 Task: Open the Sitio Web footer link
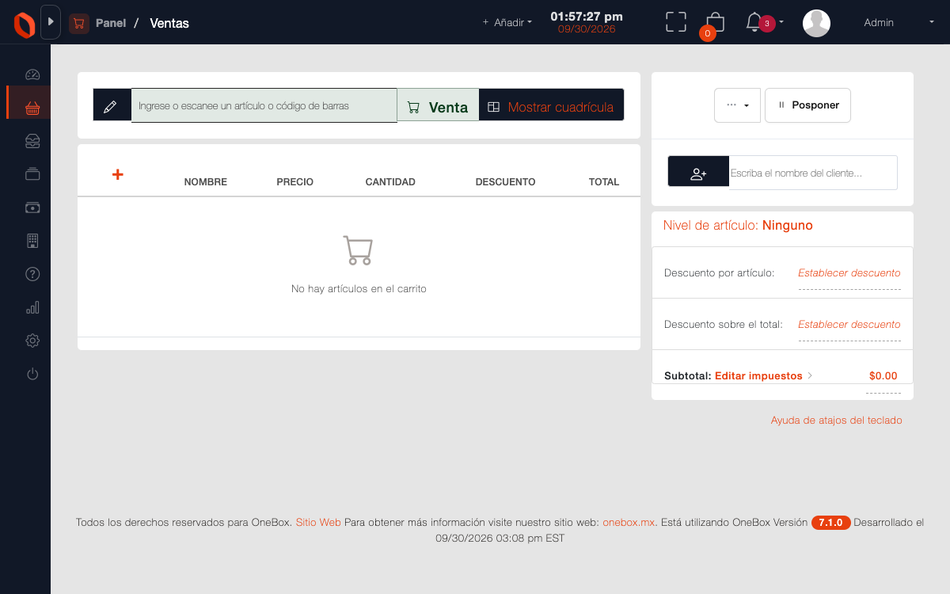tap(318, 523)
